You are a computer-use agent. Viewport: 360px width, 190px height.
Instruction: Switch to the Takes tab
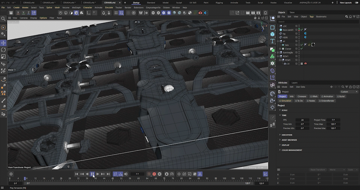(292, 12)
